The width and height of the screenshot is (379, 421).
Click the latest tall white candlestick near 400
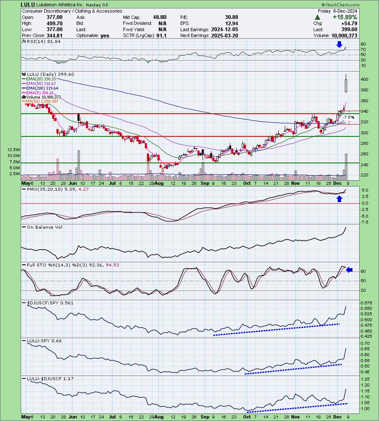(x=346, y=83)
